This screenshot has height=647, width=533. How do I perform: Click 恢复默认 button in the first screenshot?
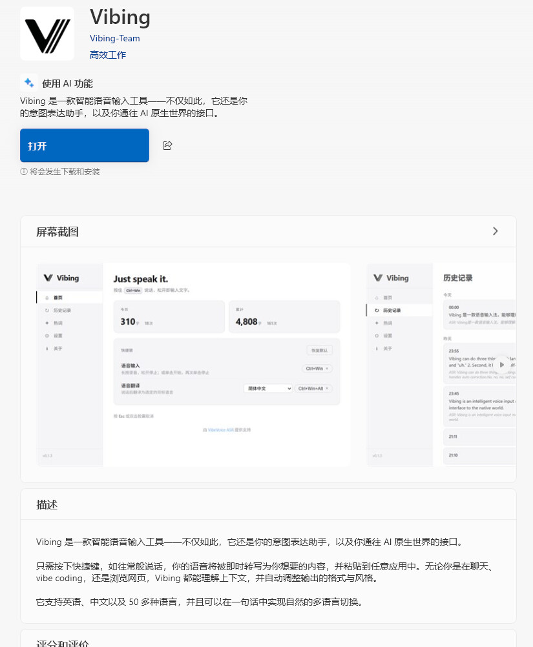[x=319, y=350]
